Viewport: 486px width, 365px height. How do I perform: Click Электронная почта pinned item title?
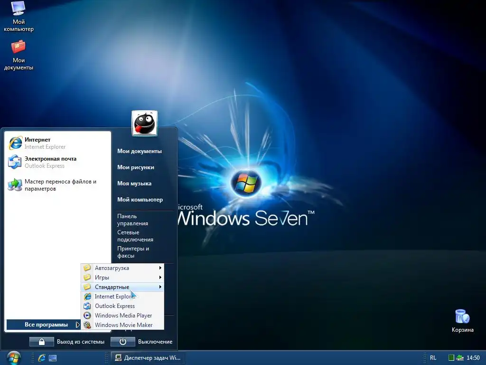click(x=50, y=159)
